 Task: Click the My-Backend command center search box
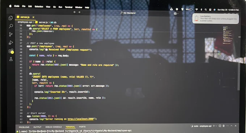(x=128, y=13)
